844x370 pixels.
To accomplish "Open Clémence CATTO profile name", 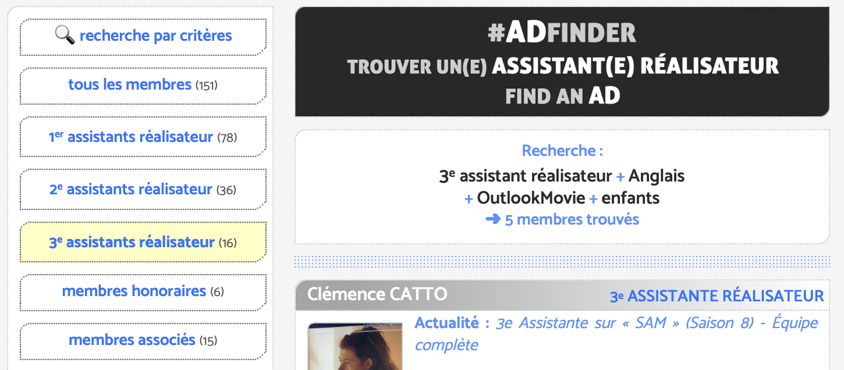I will (377, 294).
